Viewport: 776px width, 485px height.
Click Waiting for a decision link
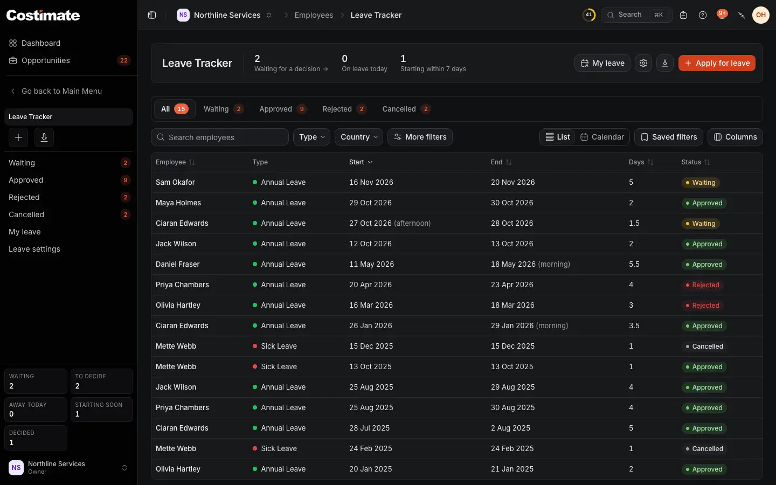[x=291, y=69]
